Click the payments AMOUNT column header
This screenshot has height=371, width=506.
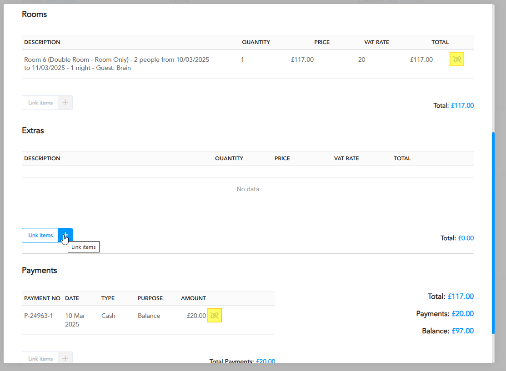(x=193, y=298)
